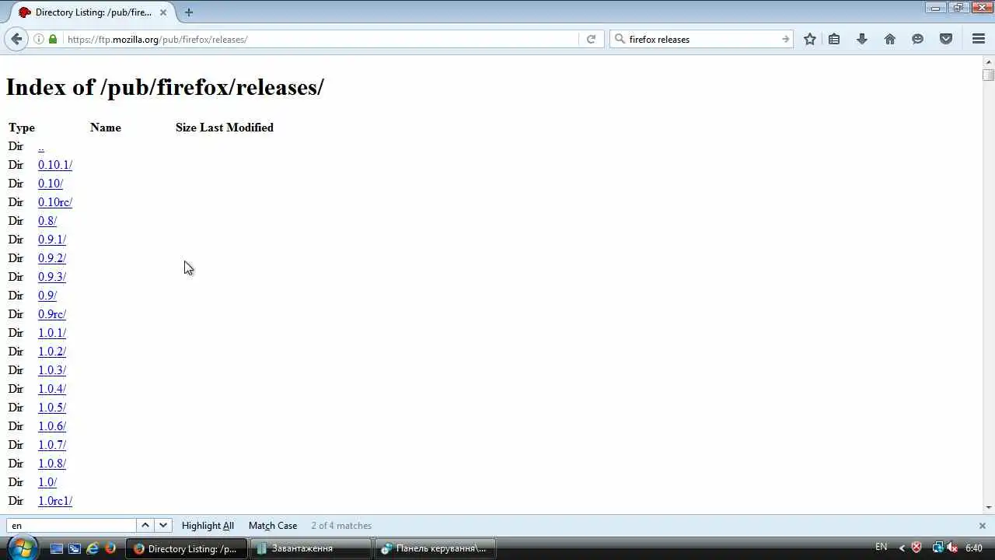Viewport: 995px width, 560px height.
Task: Open the 1.0.5/ directory link
Action: [52, 408]
